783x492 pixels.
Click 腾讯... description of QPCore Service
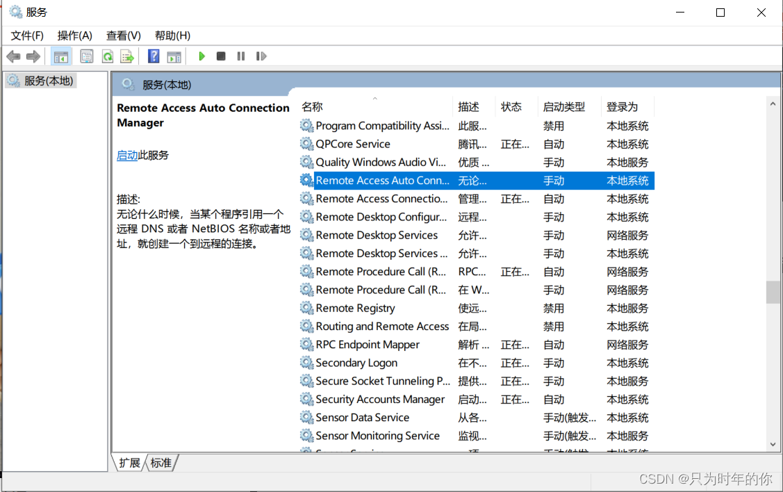coord(472,144)
